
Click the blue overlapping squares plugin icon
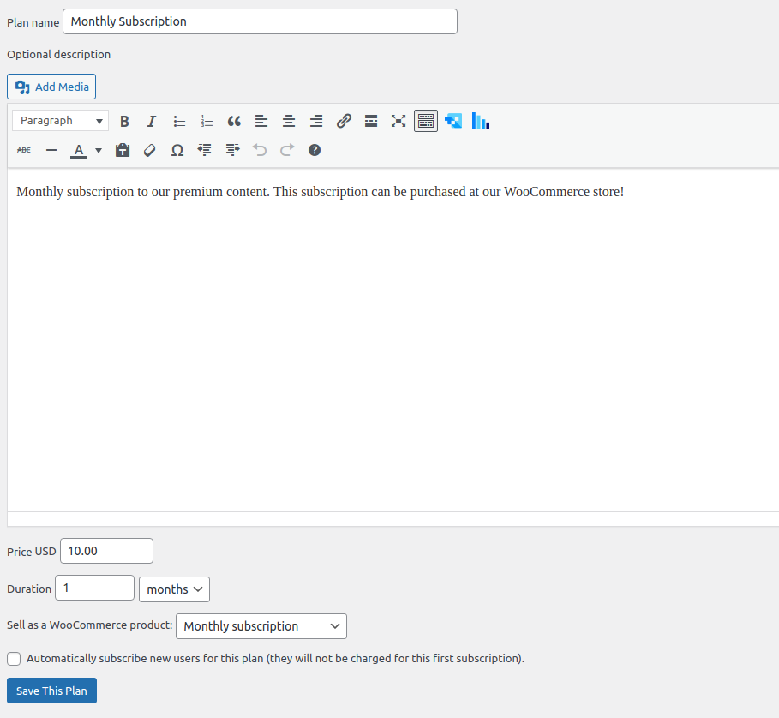453,121
